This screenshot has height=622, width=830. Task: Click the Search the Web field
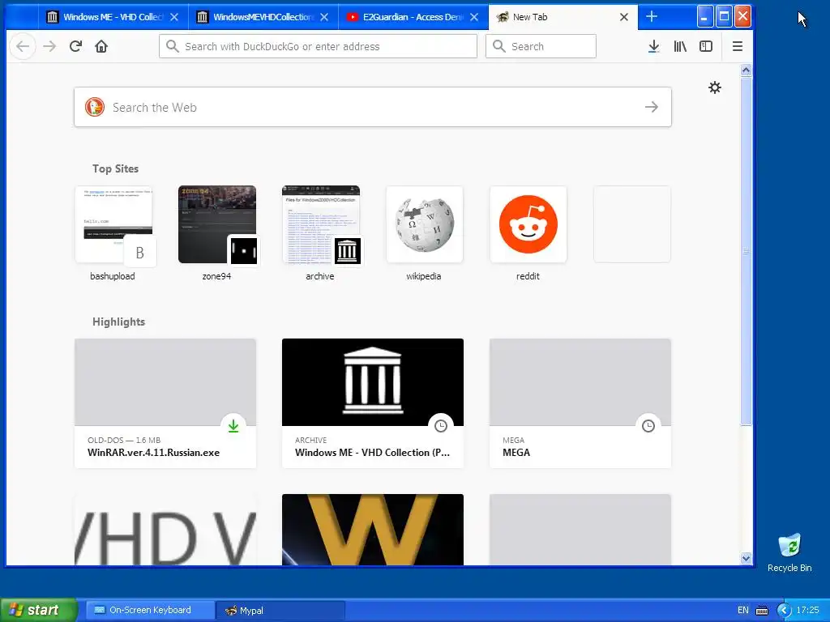pos(373,108)
